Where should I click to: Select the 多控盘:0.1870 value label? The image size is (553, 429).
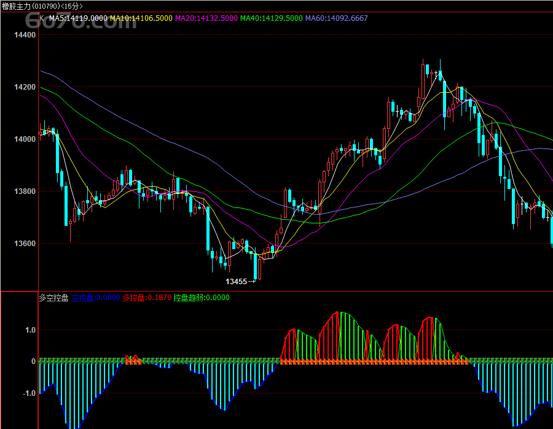[x=147, y=298]
